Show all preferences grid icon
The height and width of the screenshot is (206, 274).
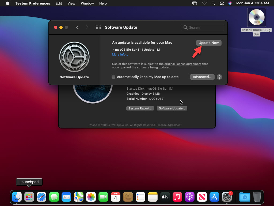pyautogui.click(x=98, y=27)
